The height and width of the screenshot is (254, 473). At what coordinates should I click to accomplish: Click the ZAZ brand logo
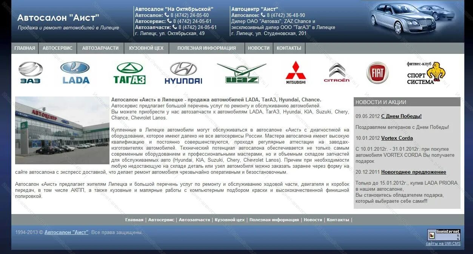31,73
